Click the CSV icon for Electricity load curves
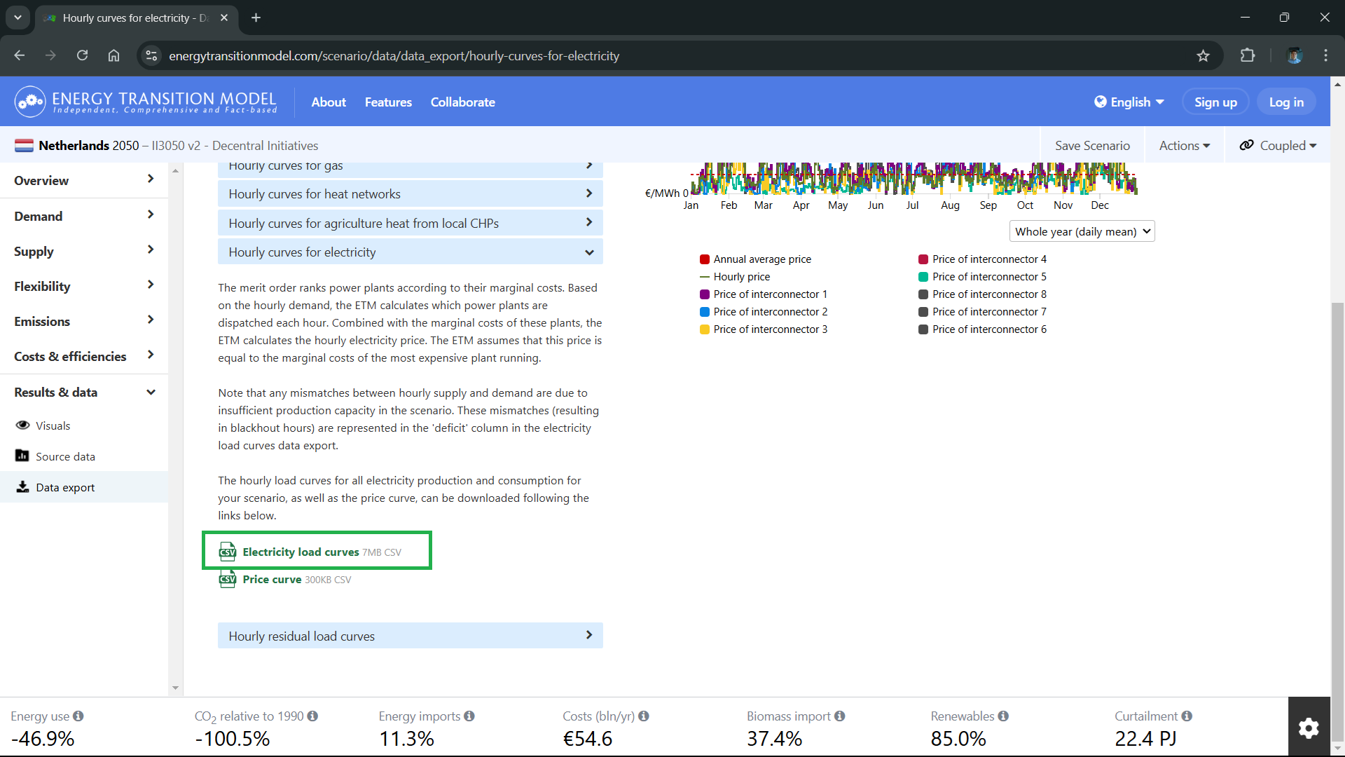Image resolution: width=1345 pixels, height=757 pixels. coord(228,552)
